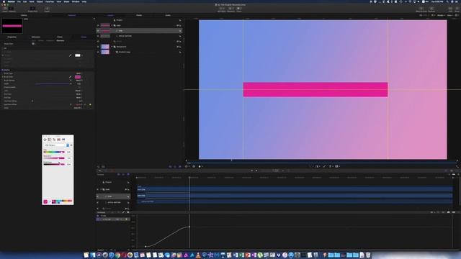Select the pink line shape on canvas
This screenshot has height=259, width=461.
(x=315, y=89)
